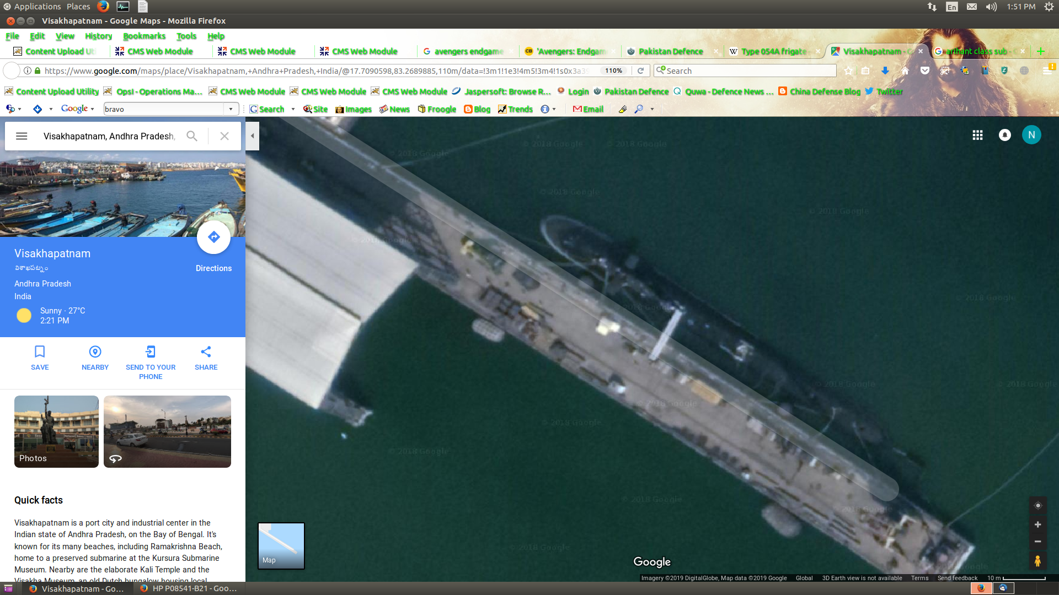The width and height of the screenshot is (1059, 595).
Task: Click the volume icon in system tray
Action: coord(991,7)
